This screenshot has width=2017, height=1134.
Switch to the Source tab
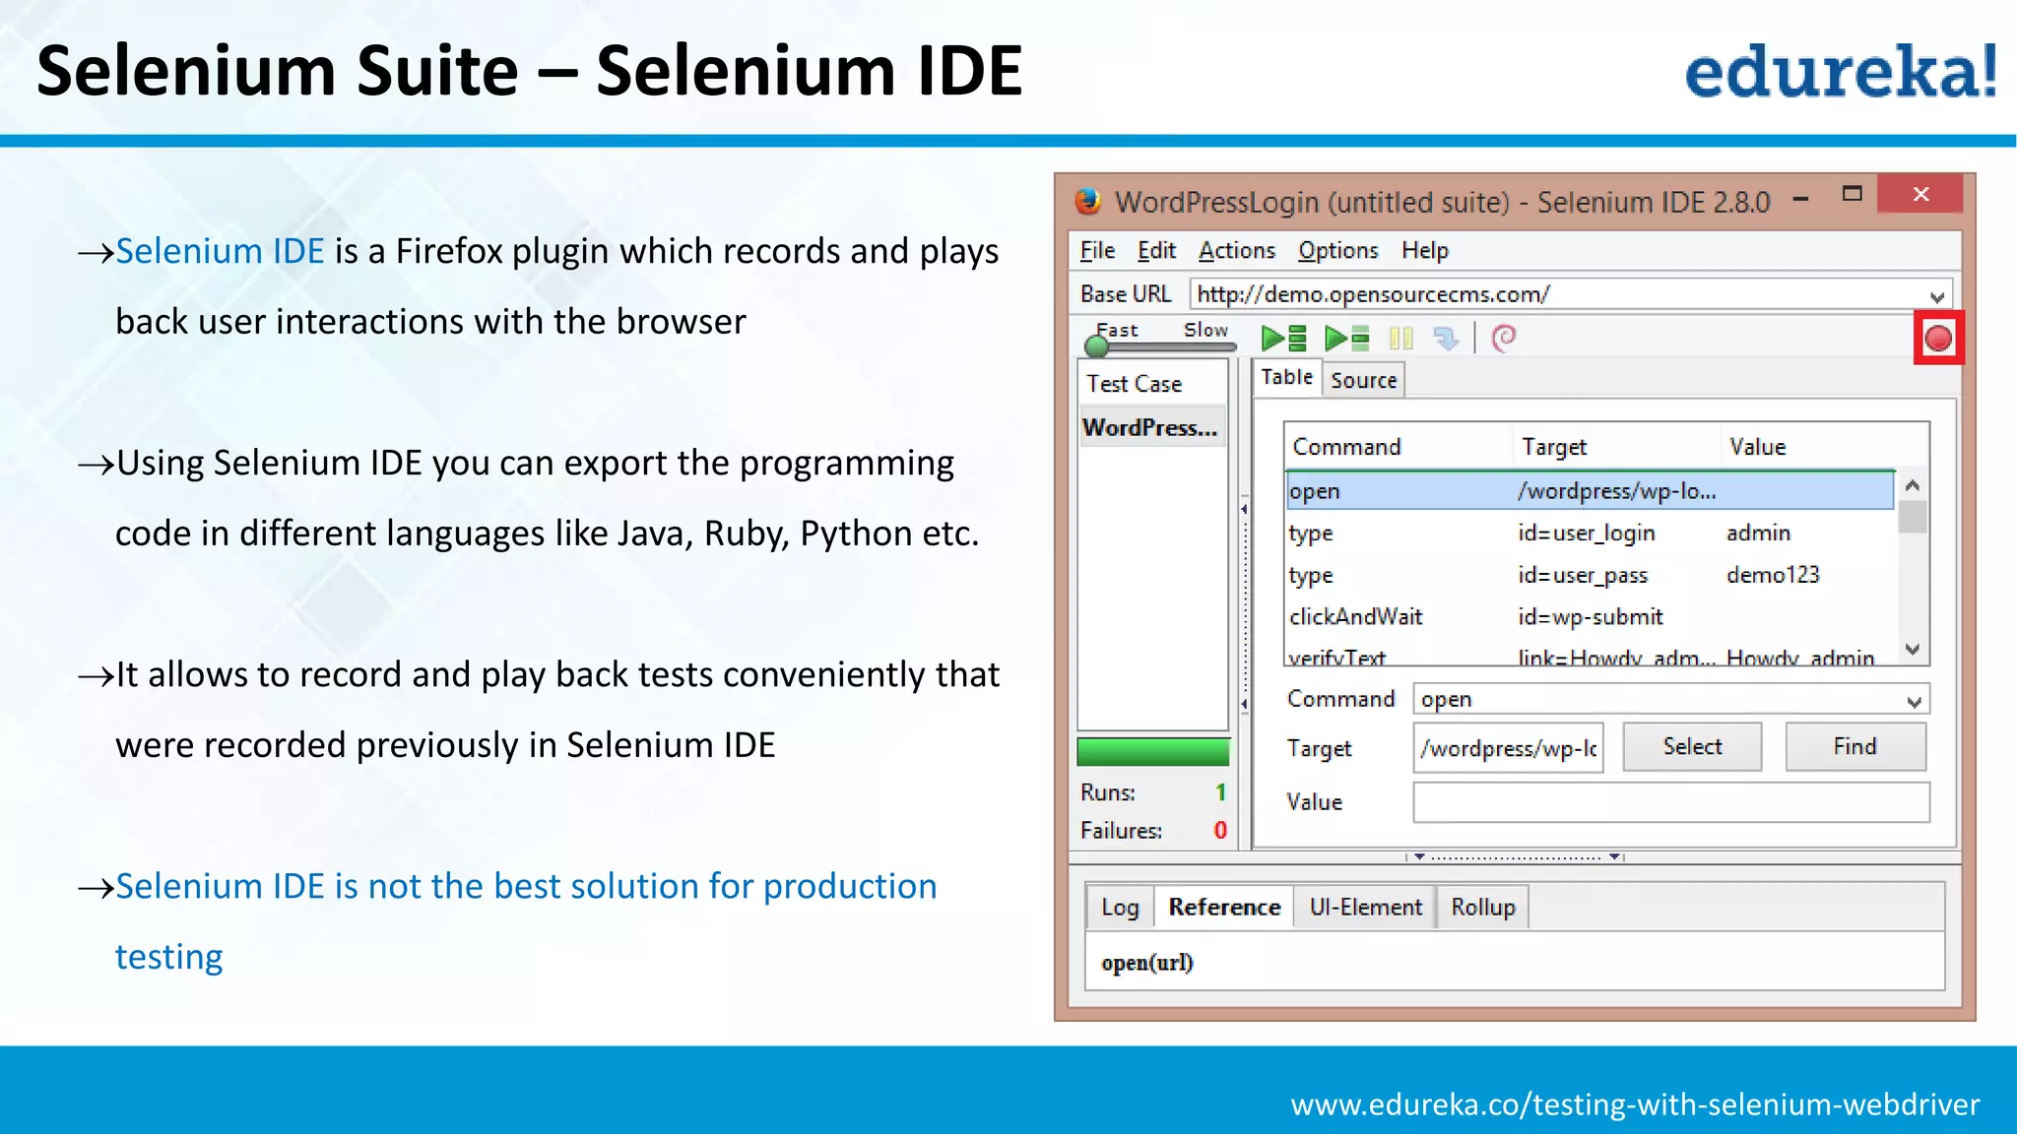click(1363, 380)
